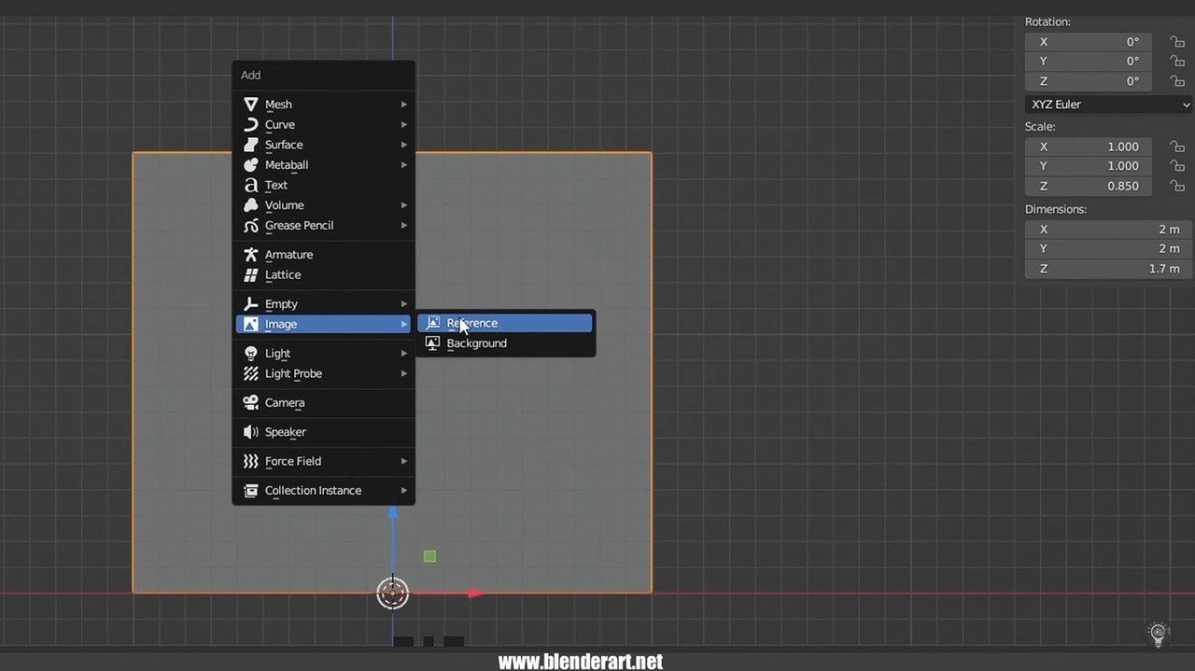Toggle lock for Scale X

pos(1177,147)
